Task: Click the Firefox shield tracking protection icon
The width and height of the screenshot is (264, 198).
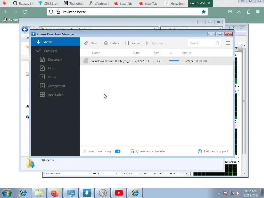Action: [51, 12]
